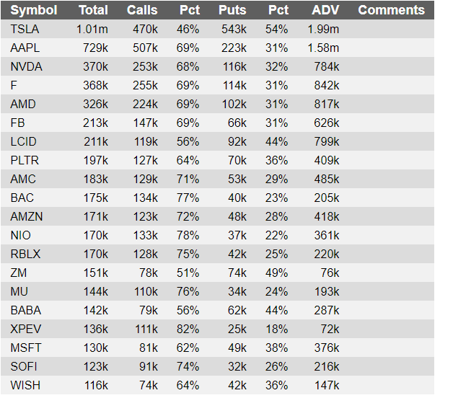The height and width of the screenshot is (398, 453).
Task: Click the Comments column header
Action: tap(391, 10)
